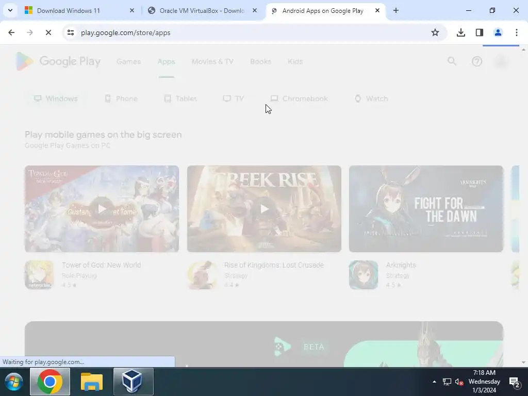Switch to Download Windows 11 tab
528x396 pixels.
pos(69,11)
